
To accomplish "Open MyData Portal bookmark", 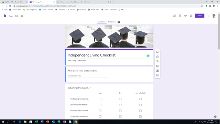I will tap(93, 10).
